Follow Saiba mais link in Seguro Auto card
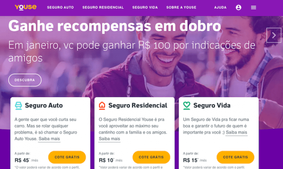This screenshot has width=283, height=169. pyautogui.click(x=49, y=139)
